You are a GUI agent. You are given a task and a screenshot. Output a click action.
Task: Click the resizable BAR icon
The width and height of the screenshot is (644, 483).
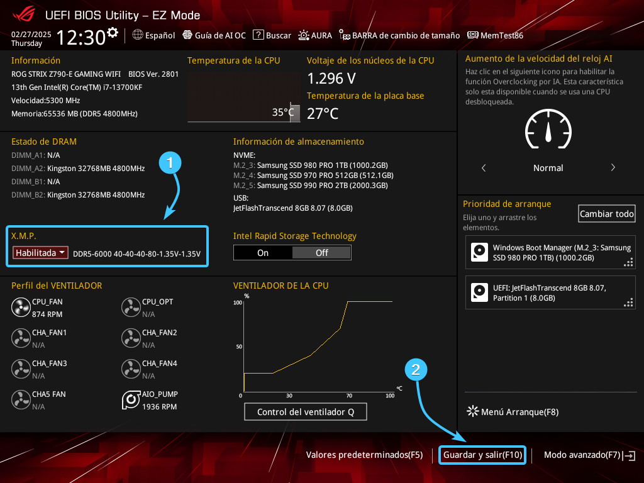click(344, 35)
